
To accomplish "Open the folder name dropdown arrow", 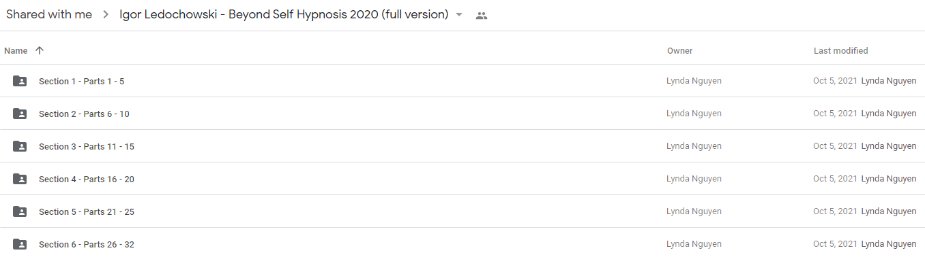I will pyautogui.click(x=459, y=15).
